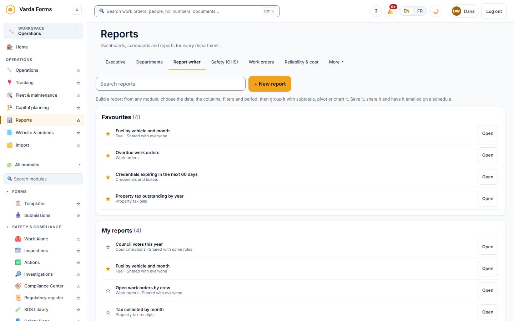The height and width of the screenshot is (321, 514).
Task: Toggle the star for Fleet & maintenance
Action: pyautogui.click(x=79, y=96)
